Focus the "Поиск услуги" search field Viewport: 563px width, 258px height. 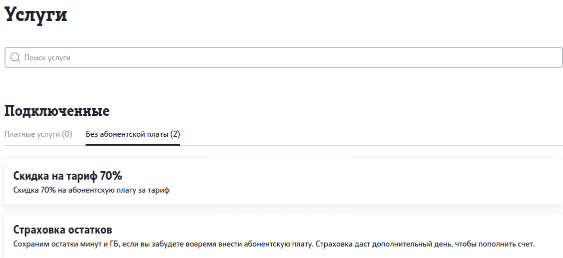tap(283, 58)
